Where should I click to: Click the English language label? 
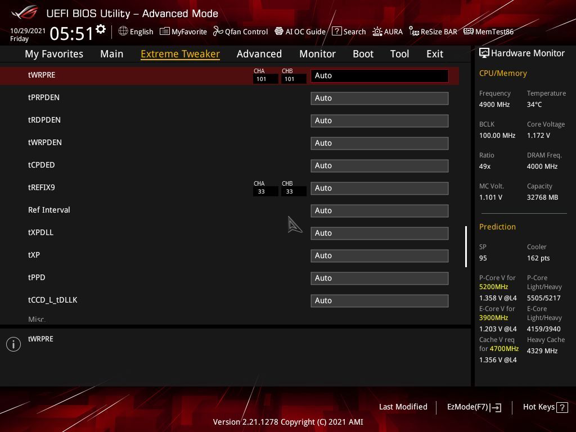141,31
